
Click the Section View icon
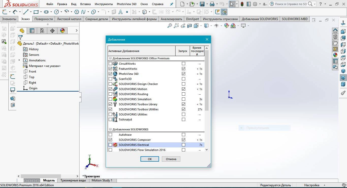click(x=190, y=26)
